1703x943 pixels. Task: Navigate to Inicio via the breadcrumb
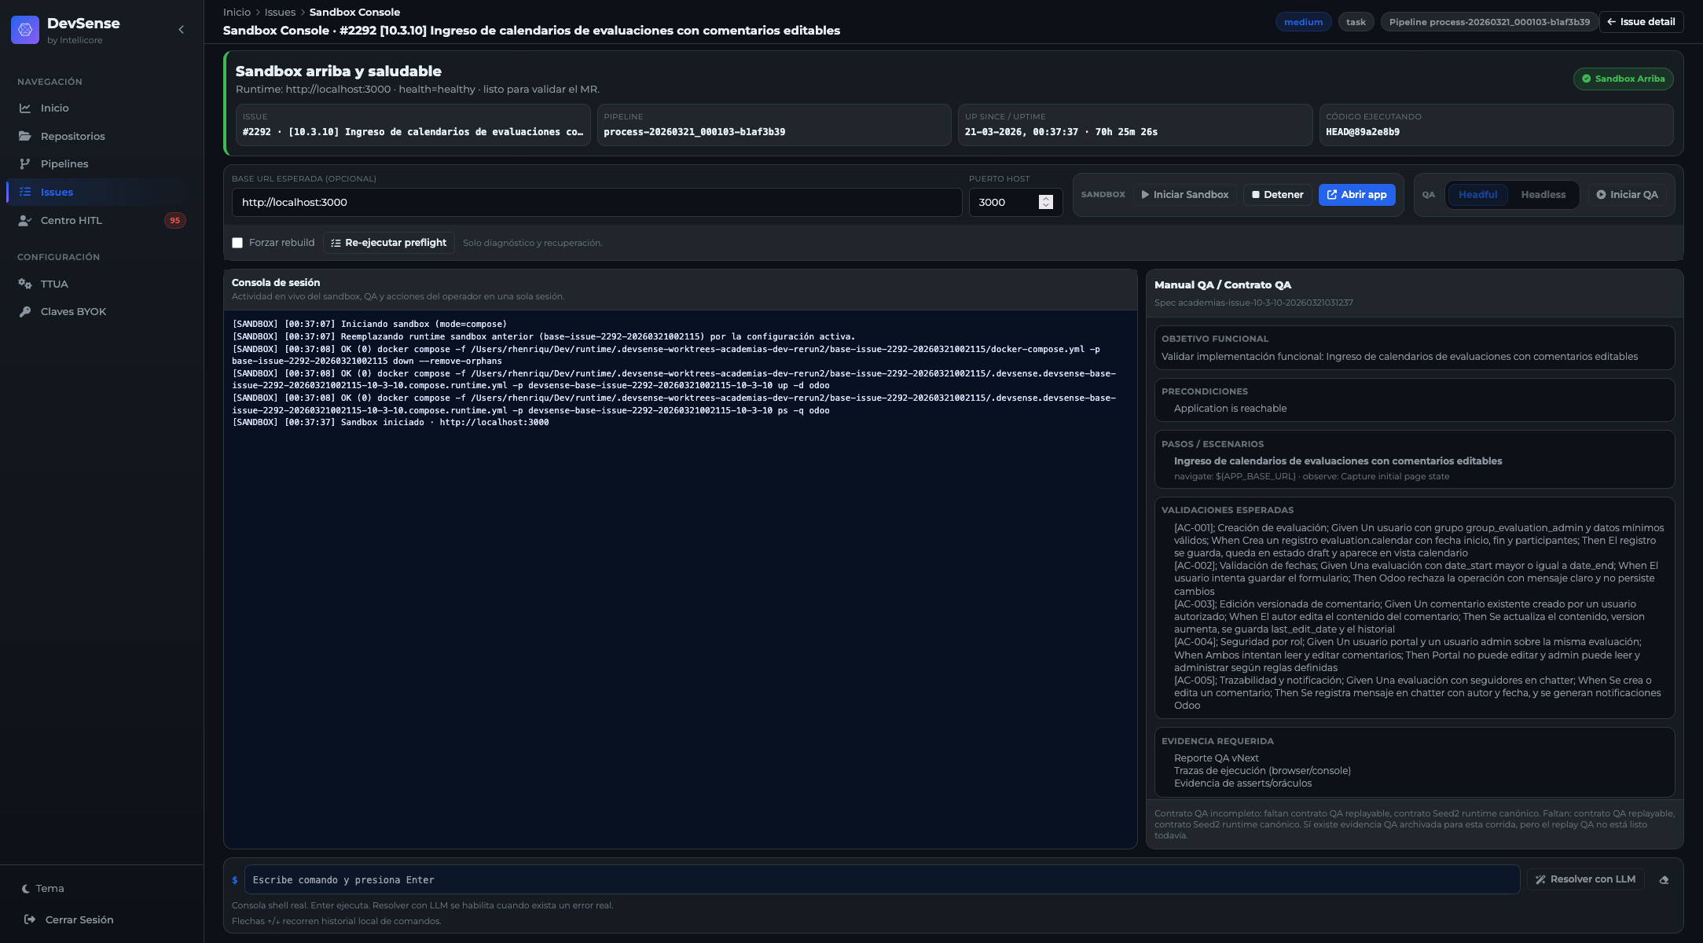click(234, 12)
